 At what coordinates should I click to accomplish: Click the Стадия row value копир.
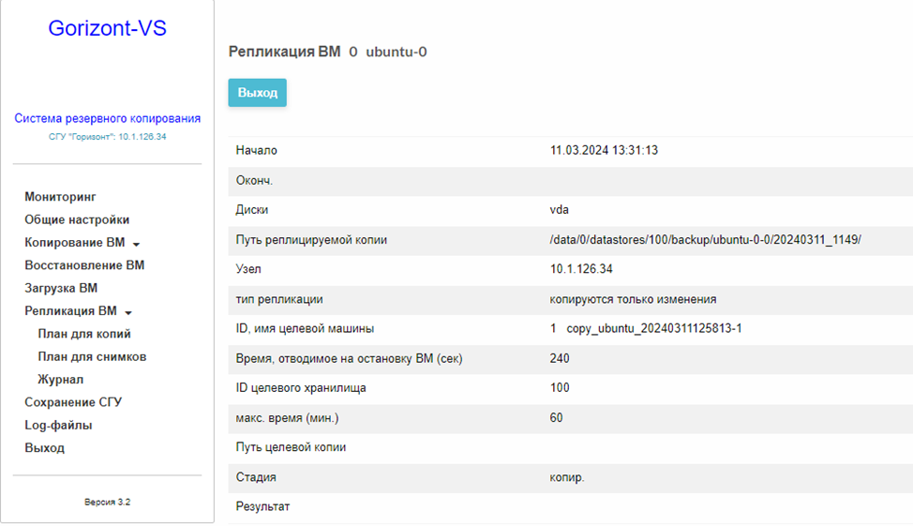tap(566, 477)
